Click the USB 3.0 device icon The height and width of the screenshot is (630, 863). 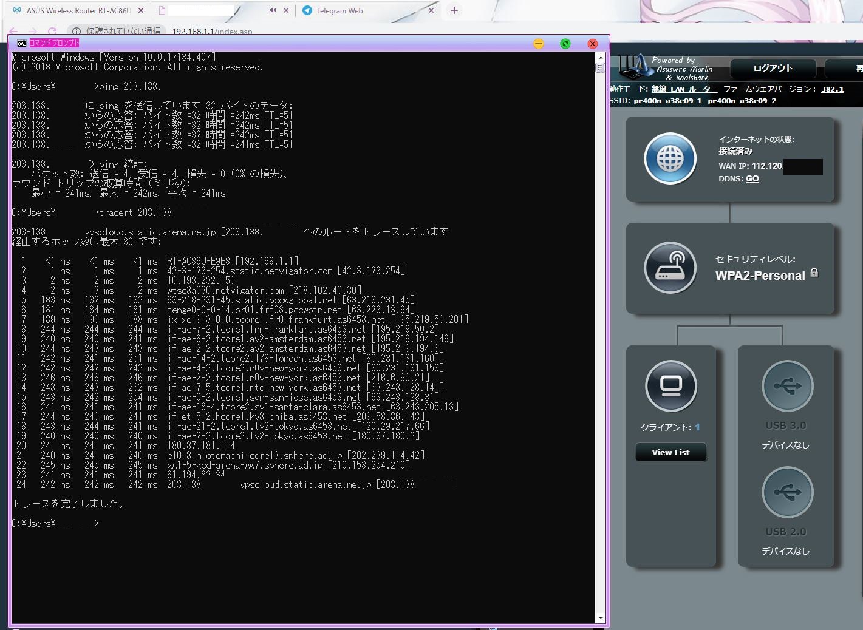point(787,386)
